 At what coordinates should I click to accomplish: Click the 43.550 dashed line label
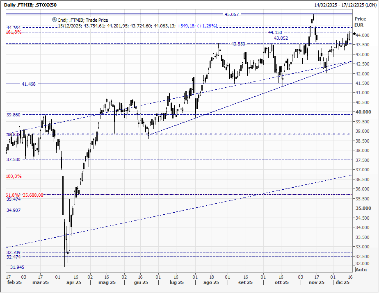pos(238,44)
